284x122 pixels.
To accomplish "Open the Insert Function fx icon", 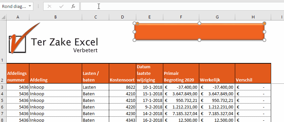I will tap(73, 7).
